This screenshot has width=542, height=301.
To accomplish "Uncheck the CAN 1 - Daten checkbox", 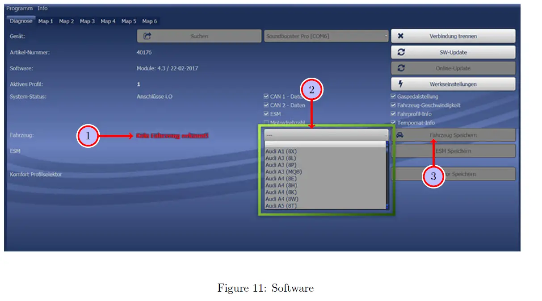I will click(x=266, y=96).
